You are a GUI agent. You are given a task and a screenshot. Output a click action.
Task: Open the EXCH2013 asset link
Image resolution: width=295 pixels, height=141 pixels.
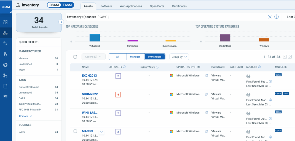89,76
